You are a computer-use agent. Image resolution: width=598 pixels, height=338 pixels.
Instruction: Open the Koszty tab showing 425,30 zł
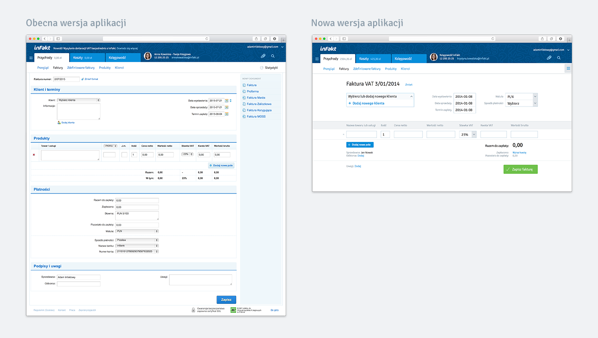pos(373,58)
